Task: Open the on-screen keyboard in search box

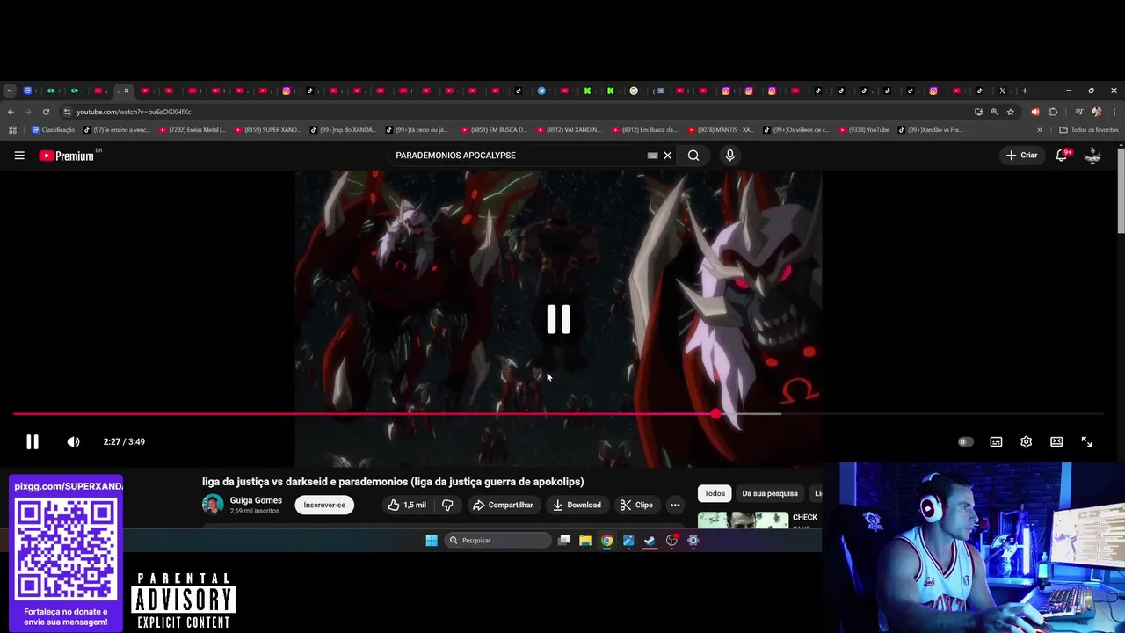Action: [652, 156]
